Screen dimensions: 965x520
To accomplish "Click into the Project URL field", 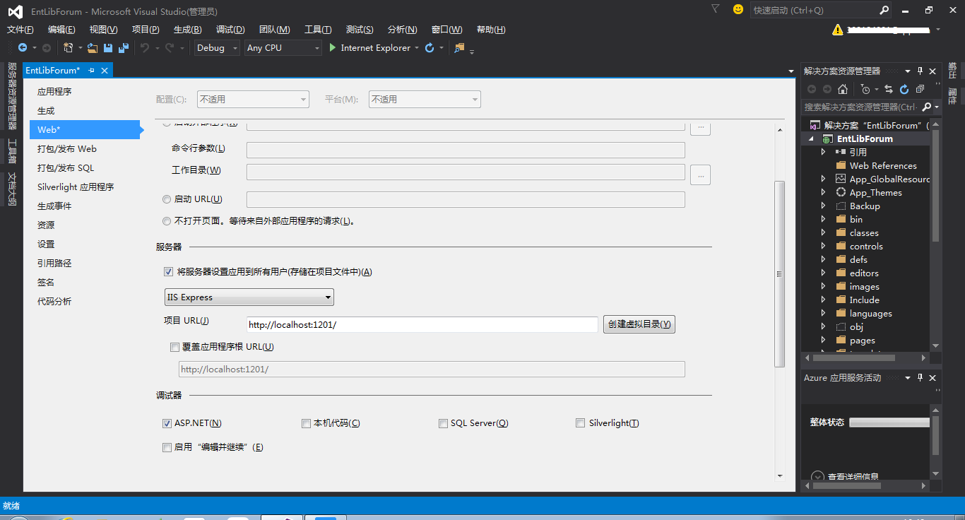I will [x=422, y=324].
